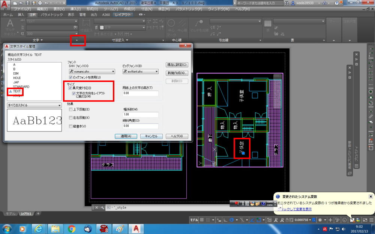The image size is (375, 234).
Task: Close the command line with its X icon
Action: point(97,207)
